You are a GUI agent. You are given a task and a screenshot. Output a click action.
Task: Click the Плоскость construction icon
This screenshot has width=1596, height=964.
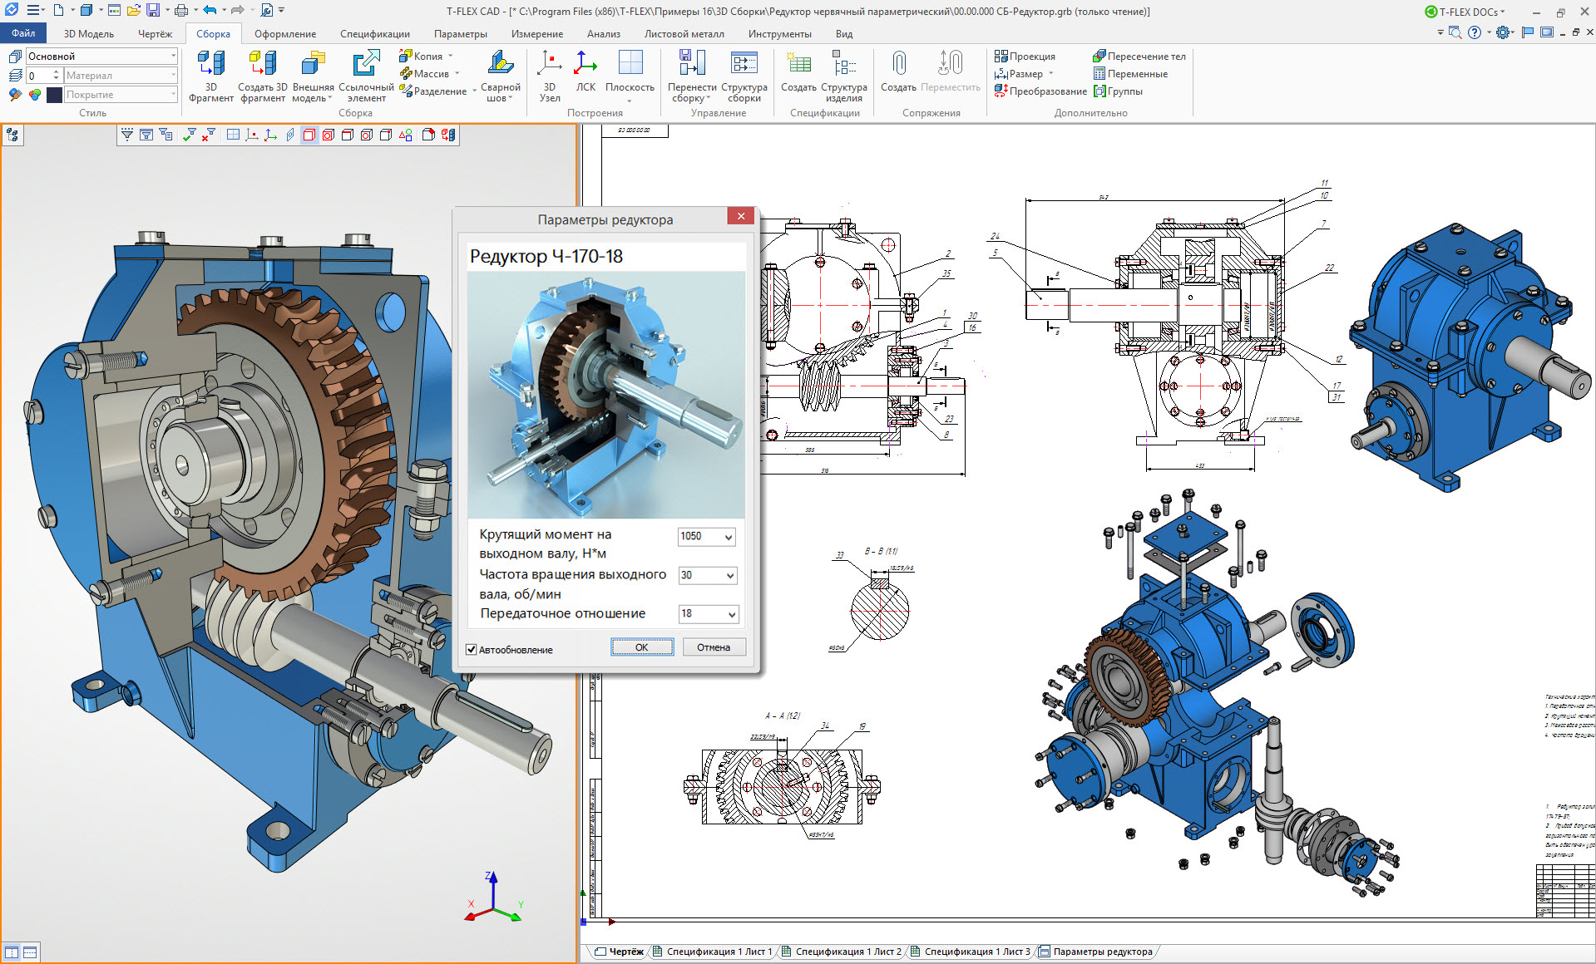630,65
